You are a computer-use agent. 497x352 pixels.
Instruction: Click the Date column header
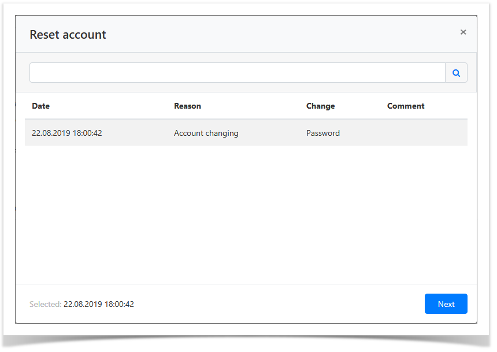40,106
